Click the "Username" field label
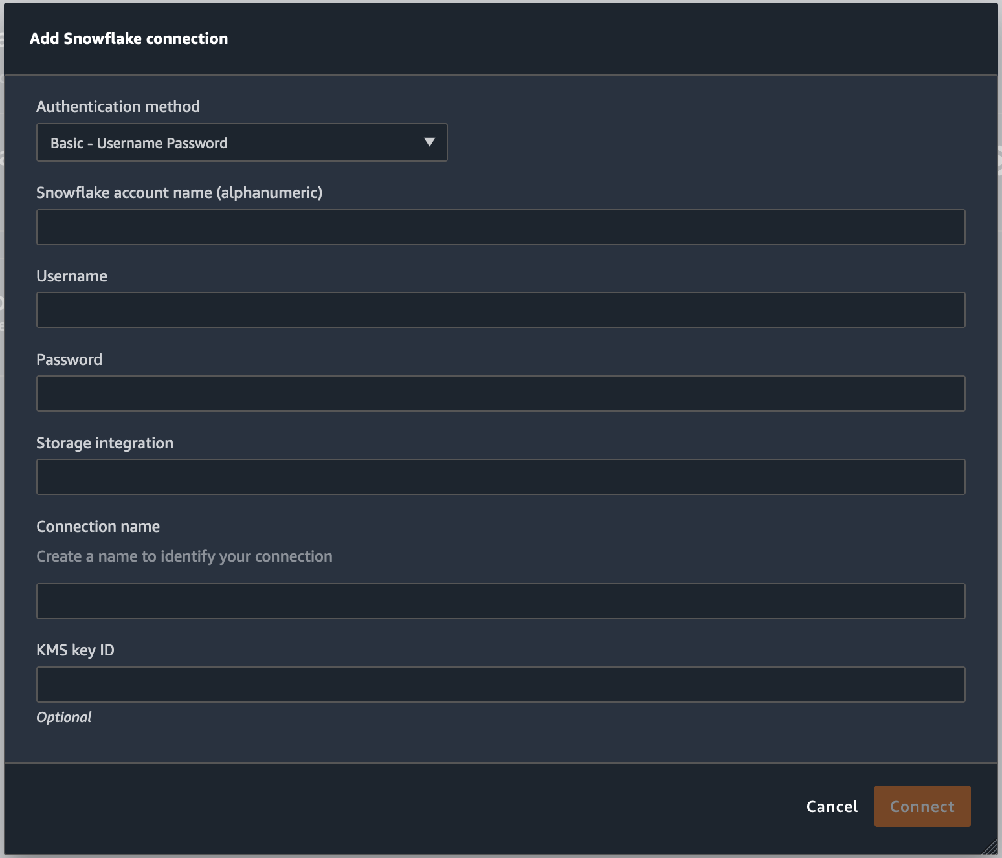 point(72,276)
